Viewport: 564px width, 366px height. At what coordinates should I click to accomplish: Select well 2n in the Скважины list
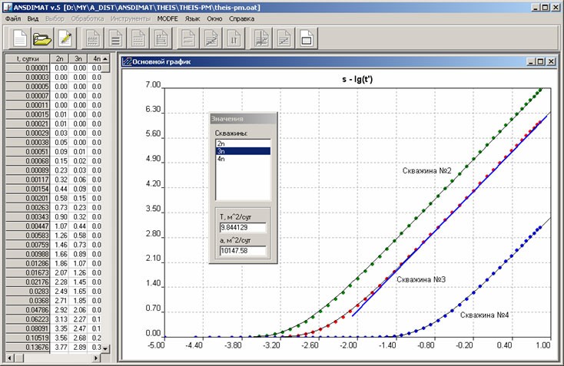pyautogui.click(x=242, y=143)
